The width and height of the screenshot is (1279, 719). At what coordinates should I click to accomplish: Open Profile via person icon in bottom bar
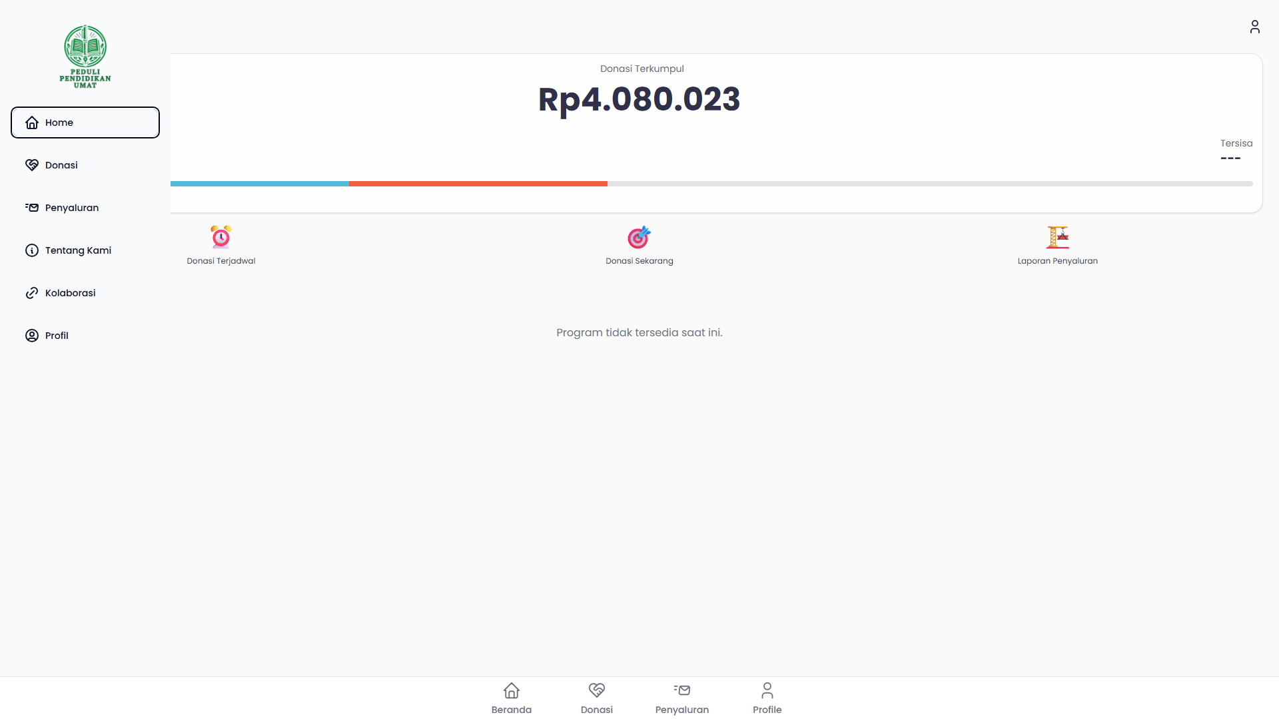[767, 690]
